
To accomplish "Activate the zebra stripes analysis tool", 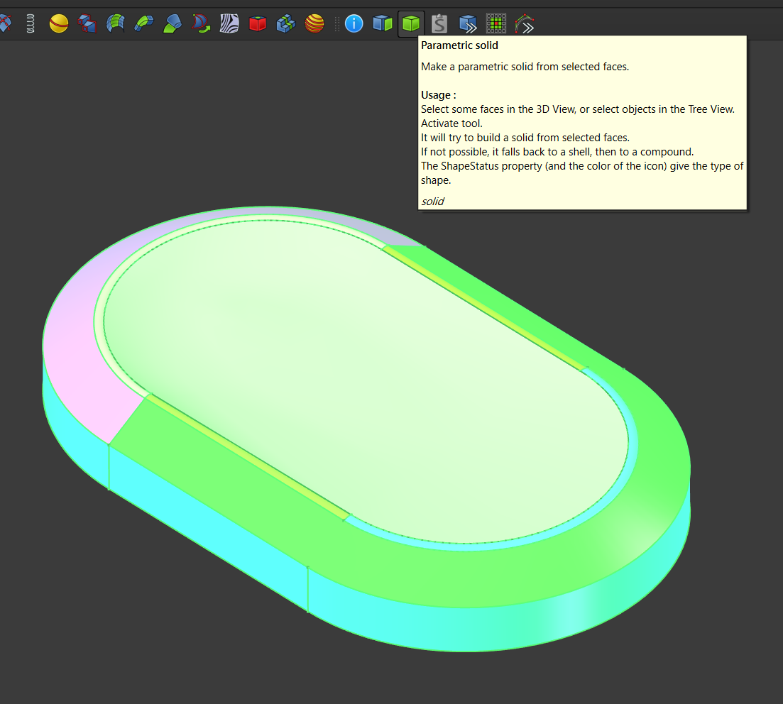I will (x=229, y=24).
